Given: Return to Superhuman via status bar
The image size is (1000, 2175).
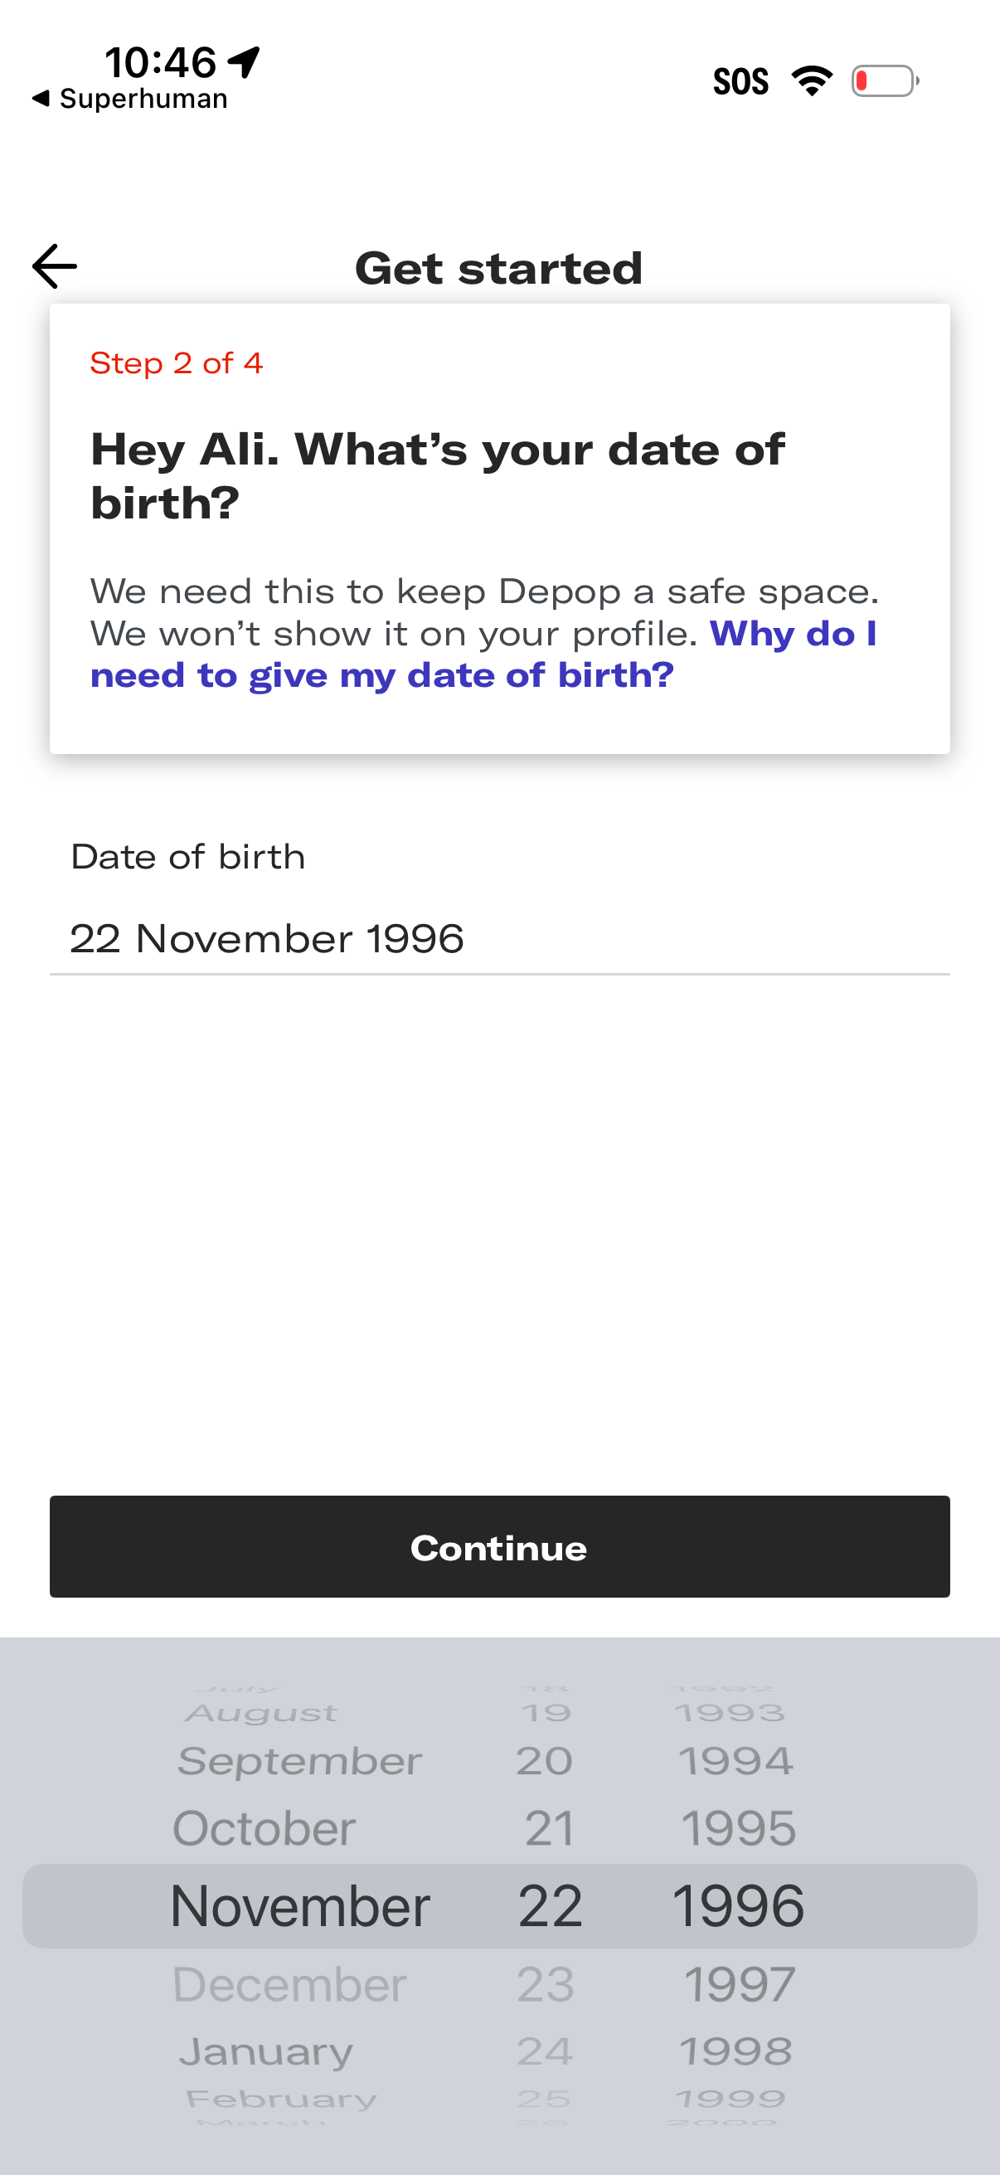Looking at the screenshot, I should 131,99.
